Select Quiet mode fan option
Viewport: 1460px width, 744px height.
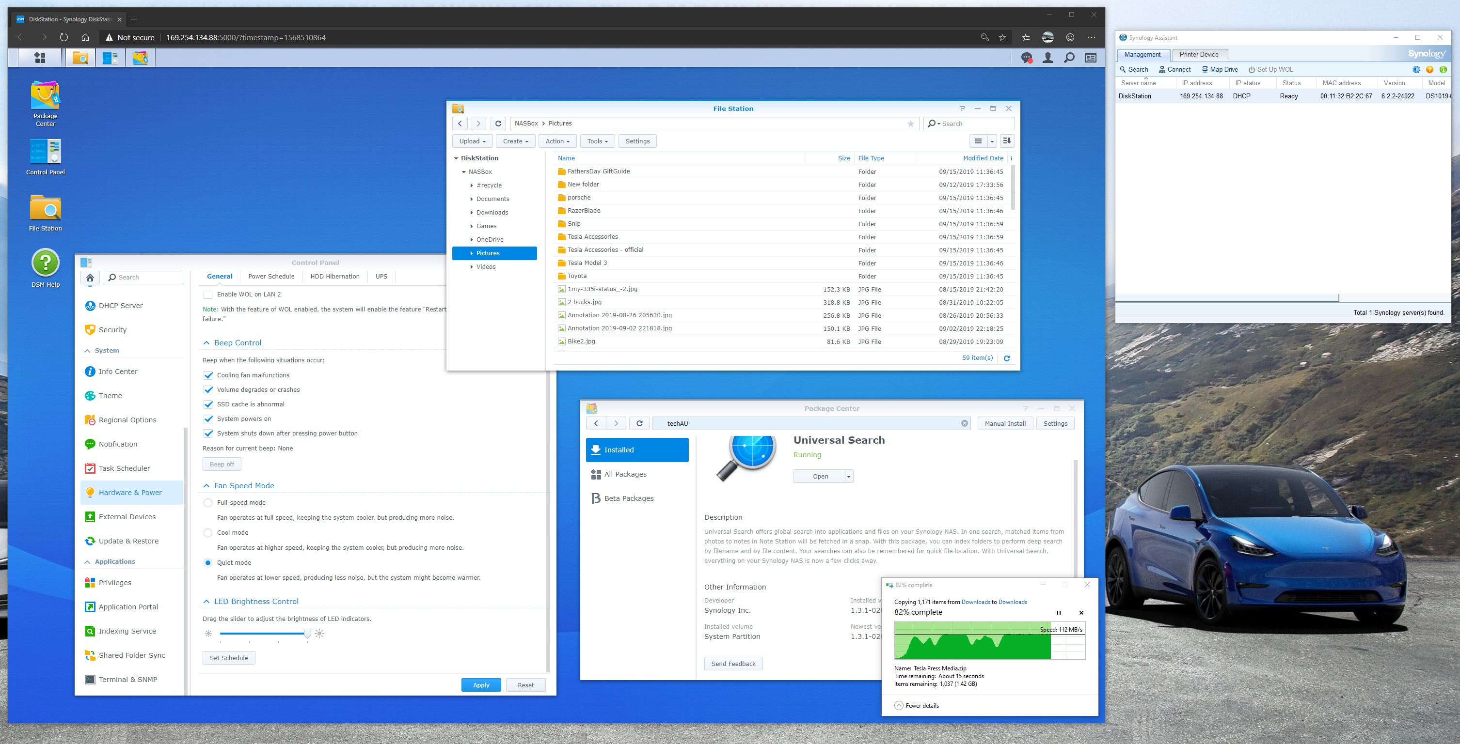(208, 563)
